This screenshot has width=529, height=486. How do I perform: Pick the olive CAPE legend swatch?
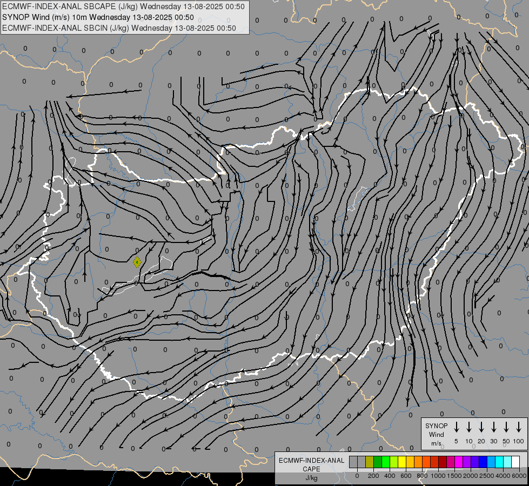pyautogui.click(x=370, y=462)
